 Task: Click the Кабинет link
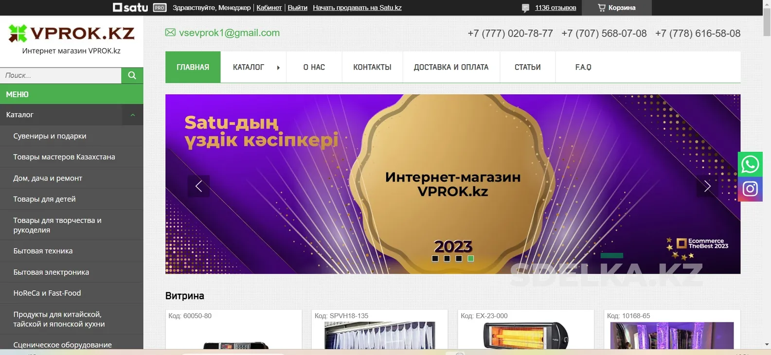[269, 8]
